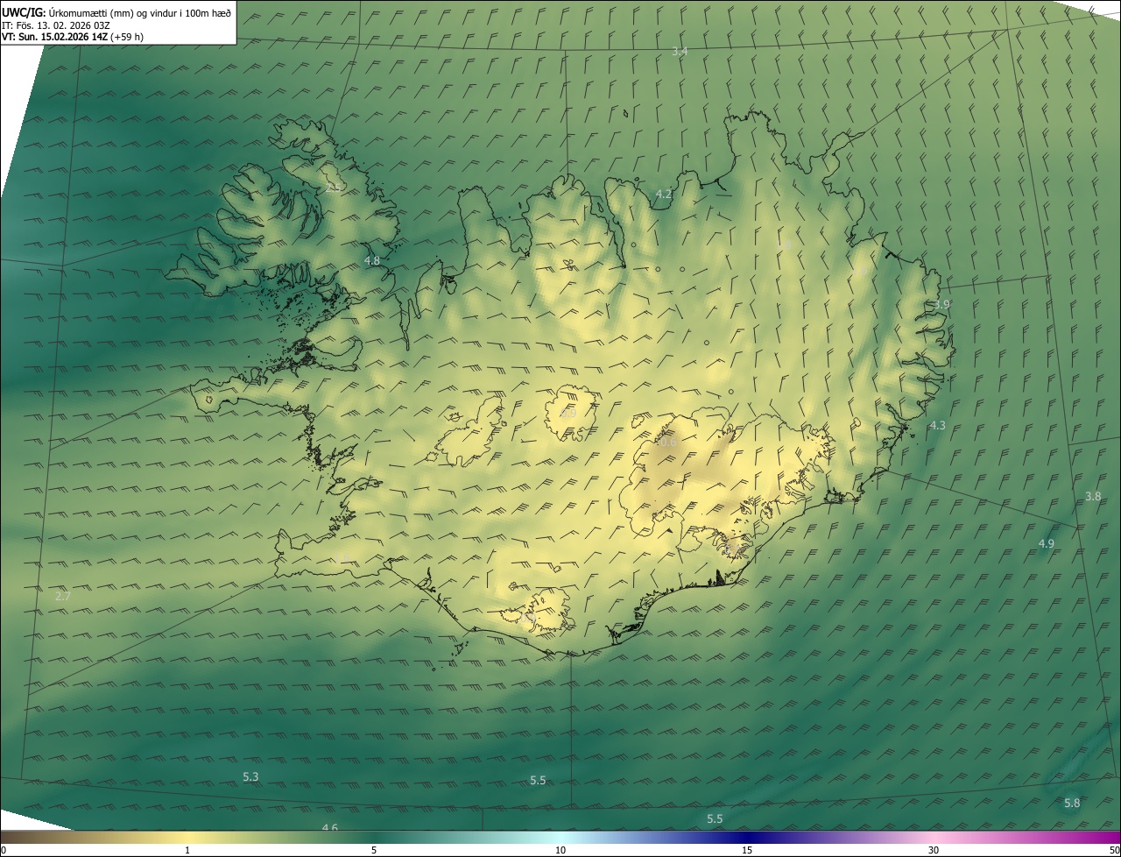
Task: Click the '30' tick label on the color scale
Action: 934,850
